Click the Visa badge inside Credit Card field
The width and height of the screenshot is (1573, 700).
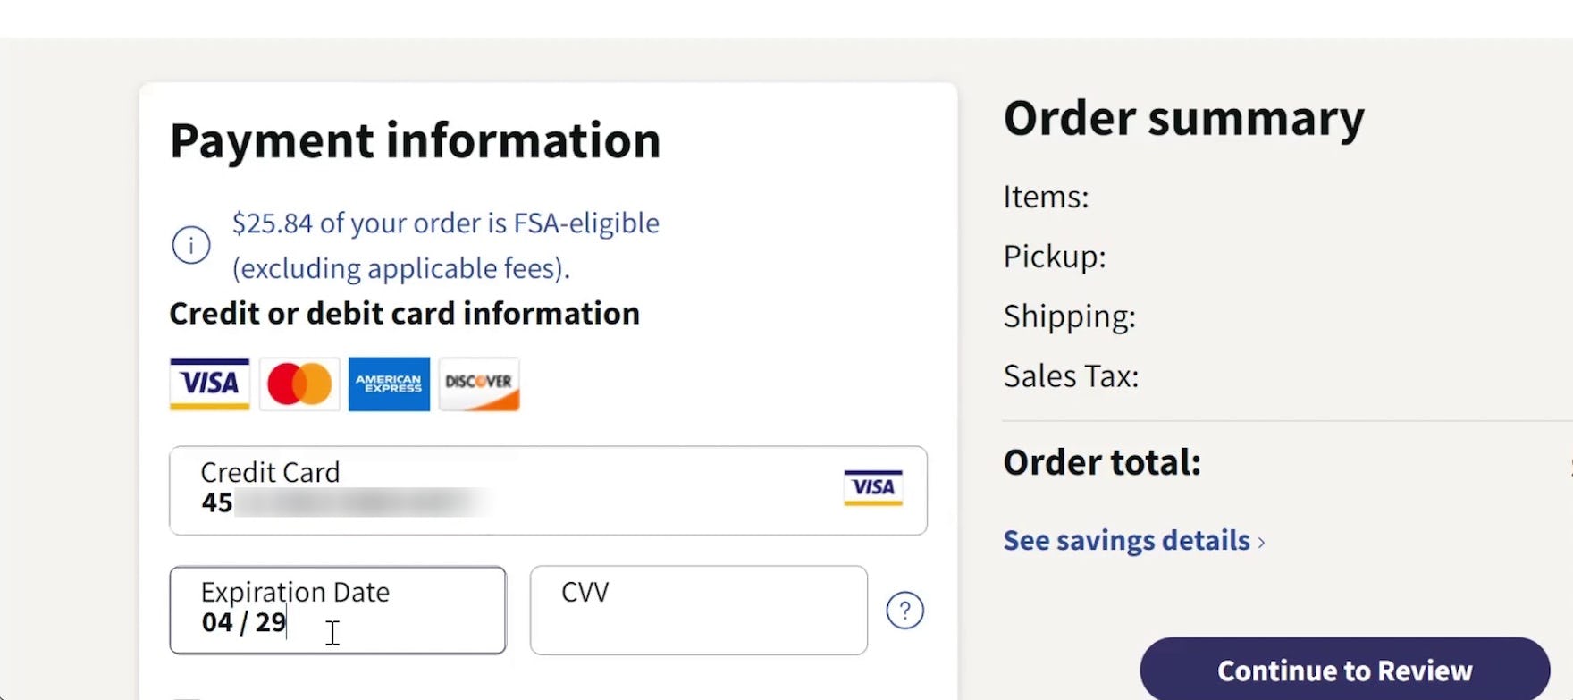point(872,487)
